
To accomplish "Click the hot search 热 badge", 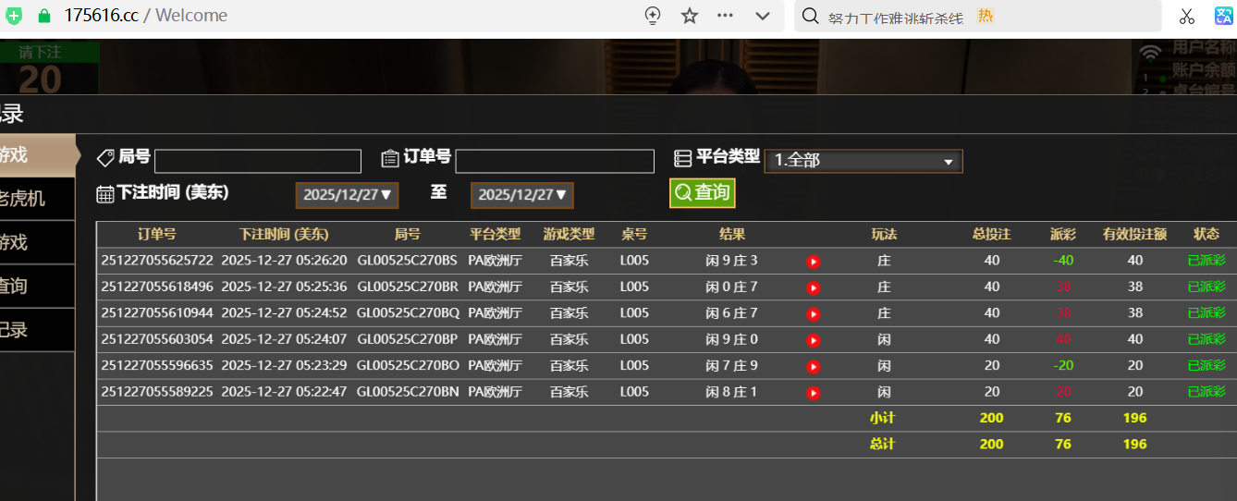I will pos(986,16).
